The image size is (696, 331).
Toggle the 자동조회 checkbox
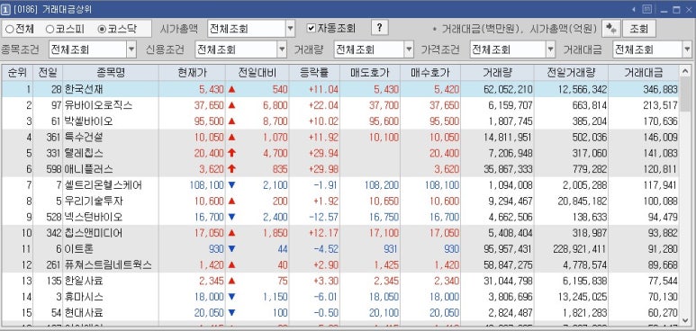(312, 29)
